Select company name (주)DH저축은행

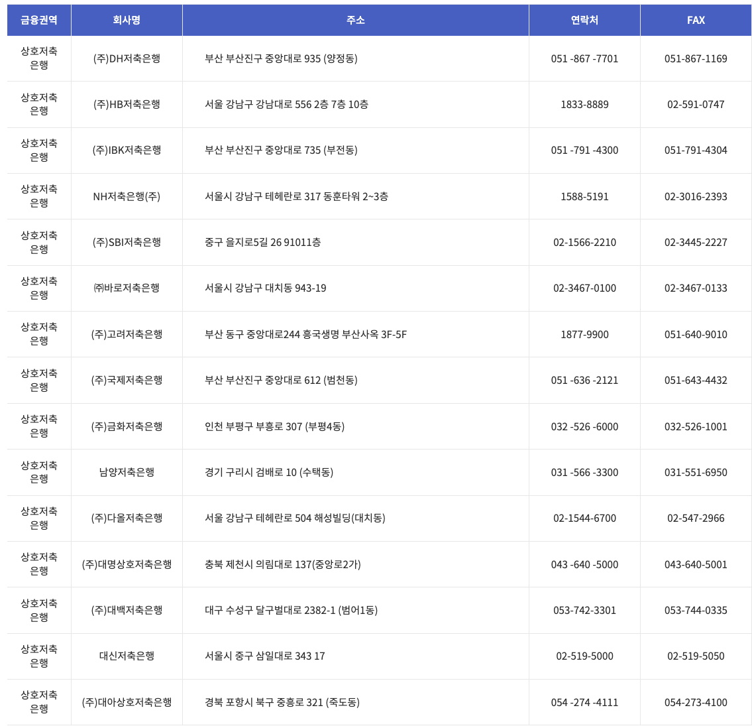[127, 58]
